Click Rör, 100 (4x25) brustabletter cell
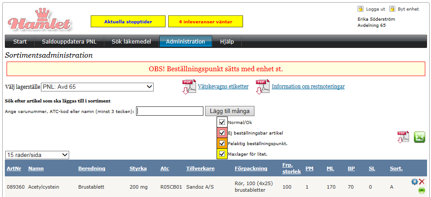This screenshot has width=431, height=197. coord(254,186)
